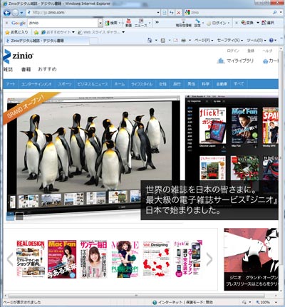
Task: Click the ヘルプ link on zinio page
Action: pos(267,51)
